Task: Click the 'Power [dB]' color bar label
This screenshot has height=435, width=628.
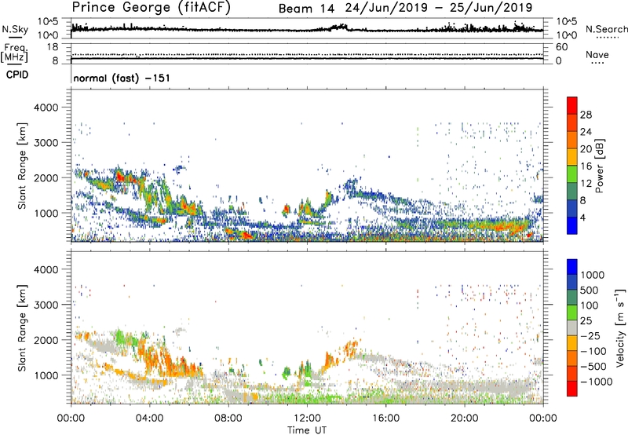Action: click(x=599, y=166)
